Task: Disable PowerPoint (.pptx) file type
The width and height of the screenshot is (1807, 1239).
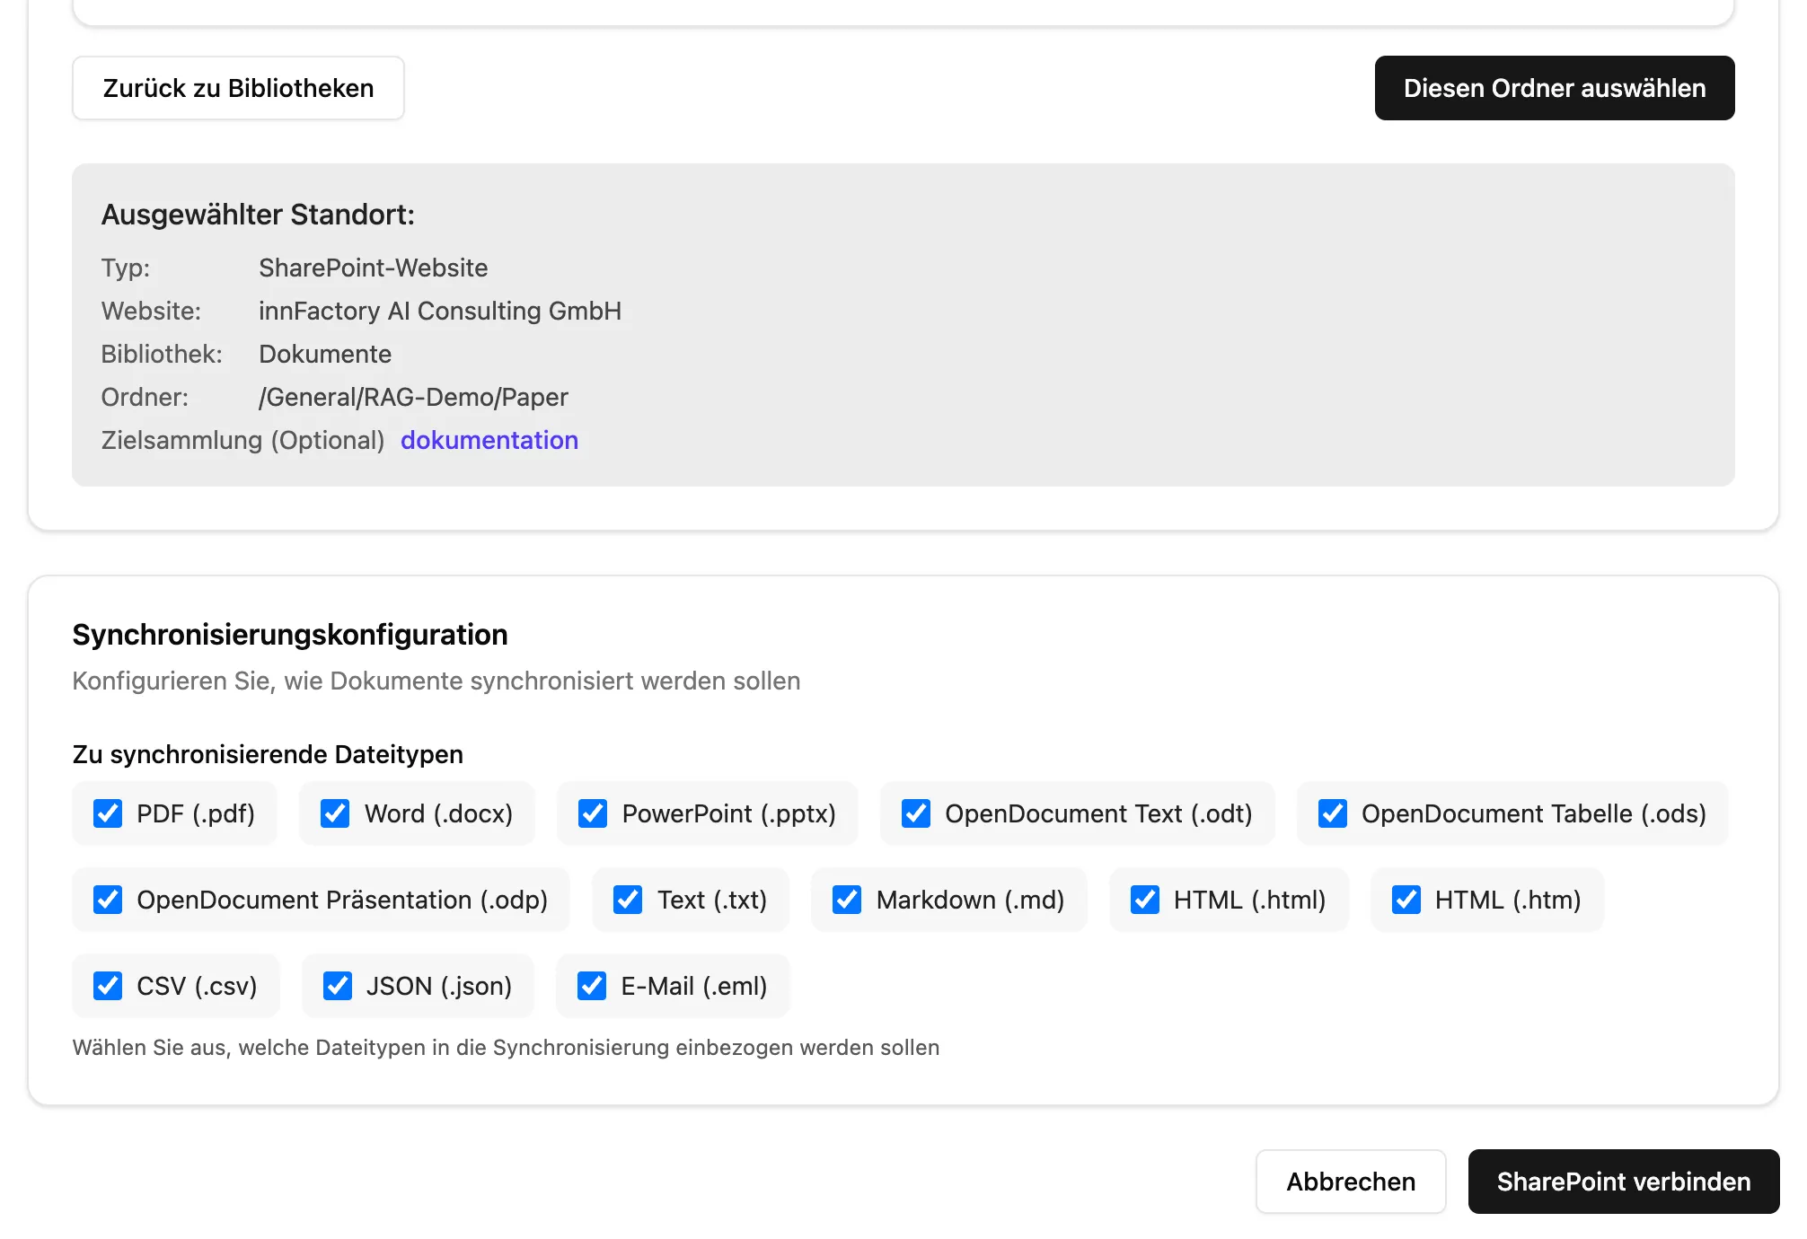Action: (593, 813)
